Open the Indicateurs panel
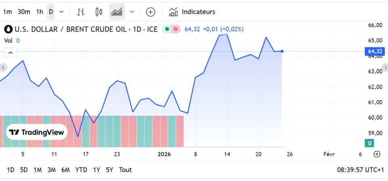 (x=192, y=12)
